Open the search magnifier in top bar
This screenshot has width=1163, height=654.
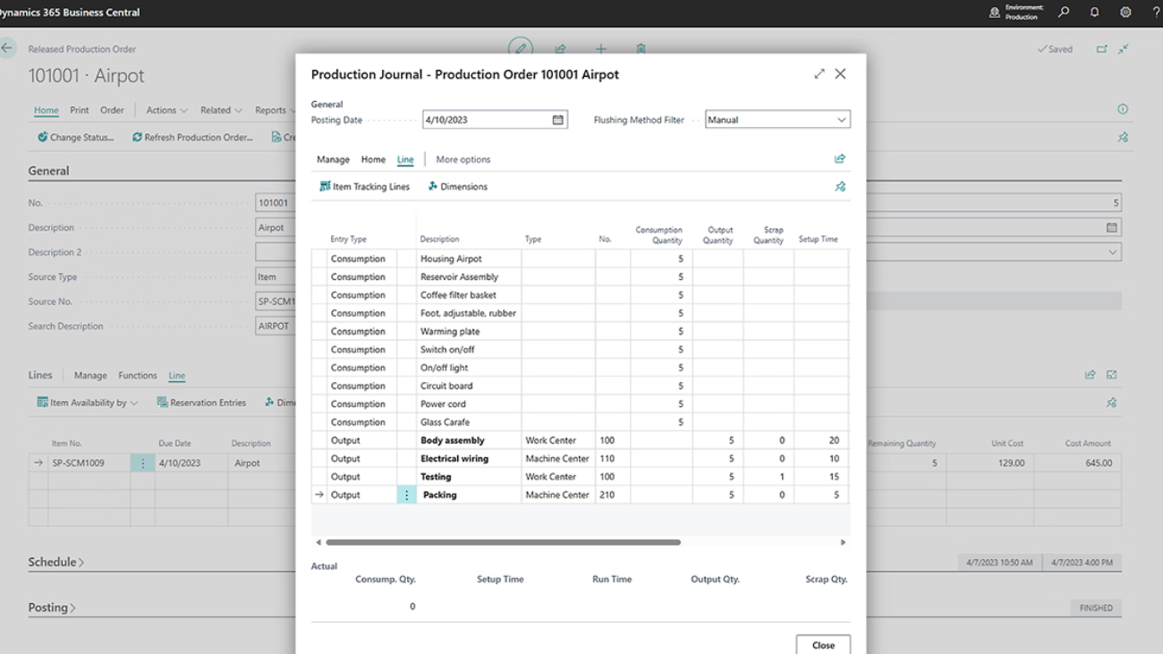(1064, 13)
